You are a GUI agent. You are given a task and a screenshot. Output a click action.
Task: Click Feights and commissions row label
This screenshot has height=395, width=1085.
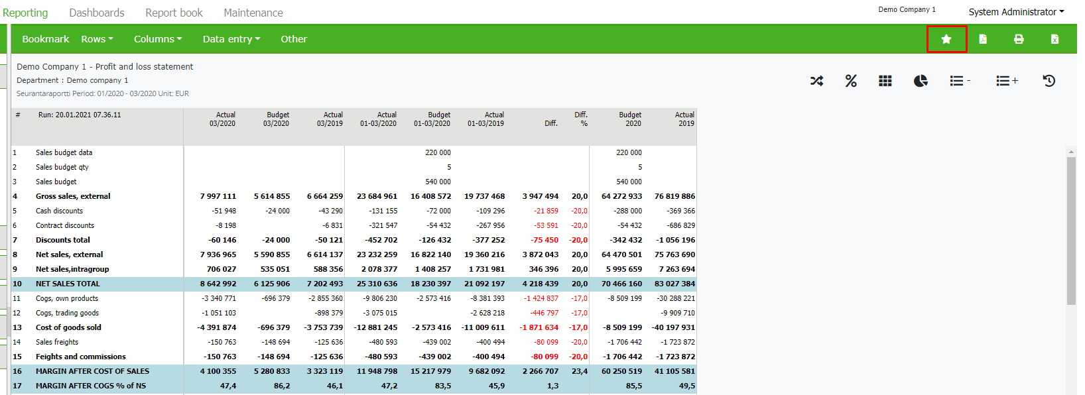[81, 357]
